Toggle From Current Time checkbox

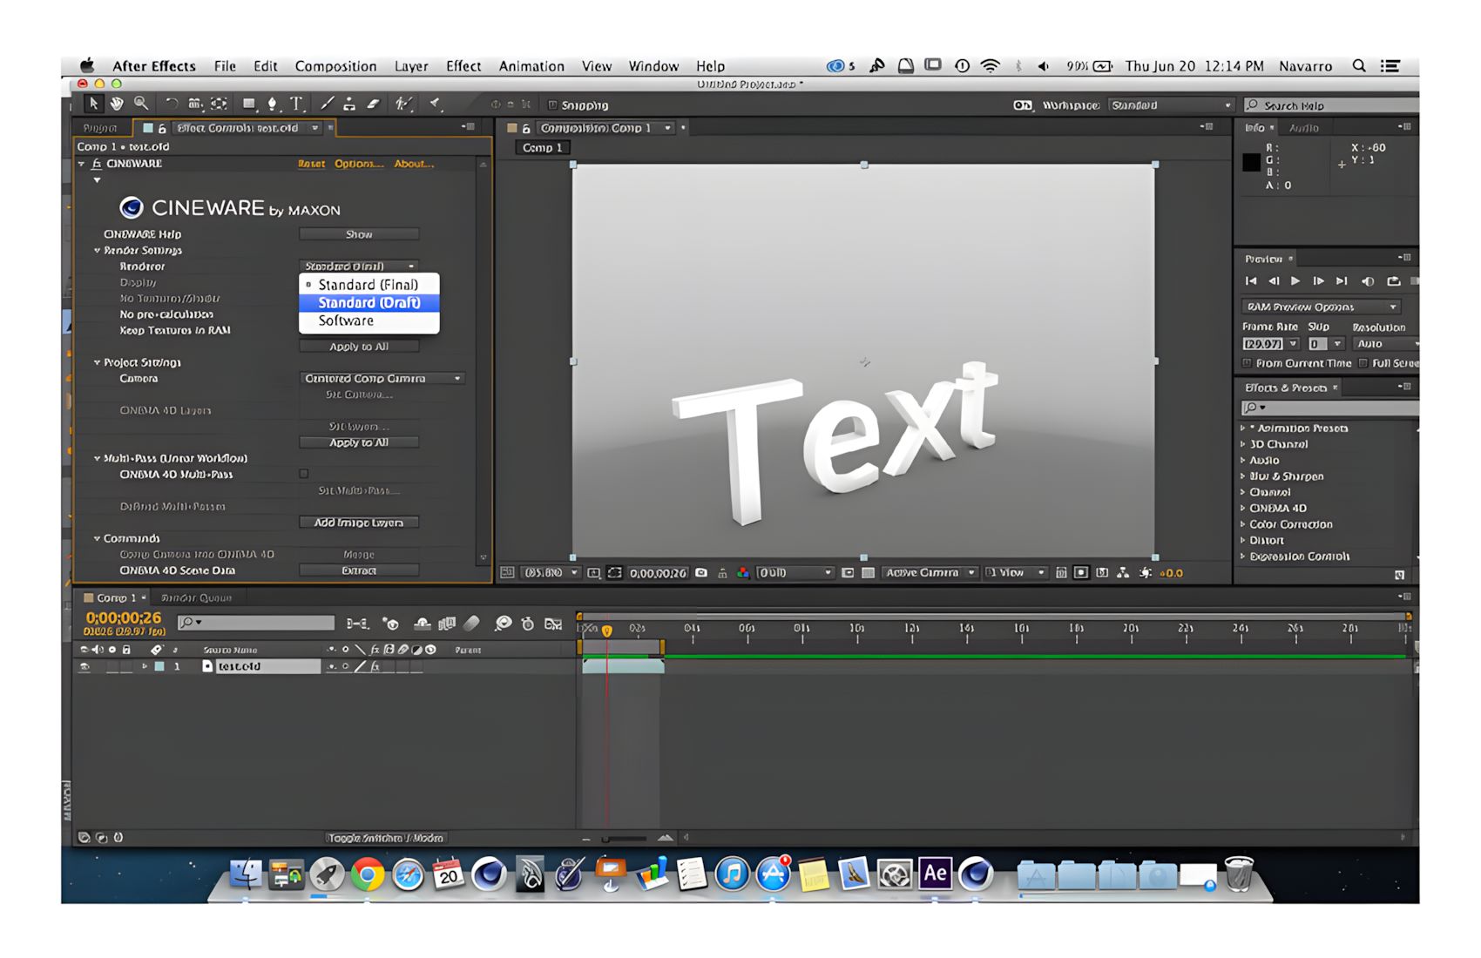[1248, 363]
